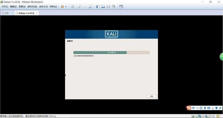Screen dimensions: 223x118
Task: Click the orange pause virtual machine button
Action: tap(62, 7)
